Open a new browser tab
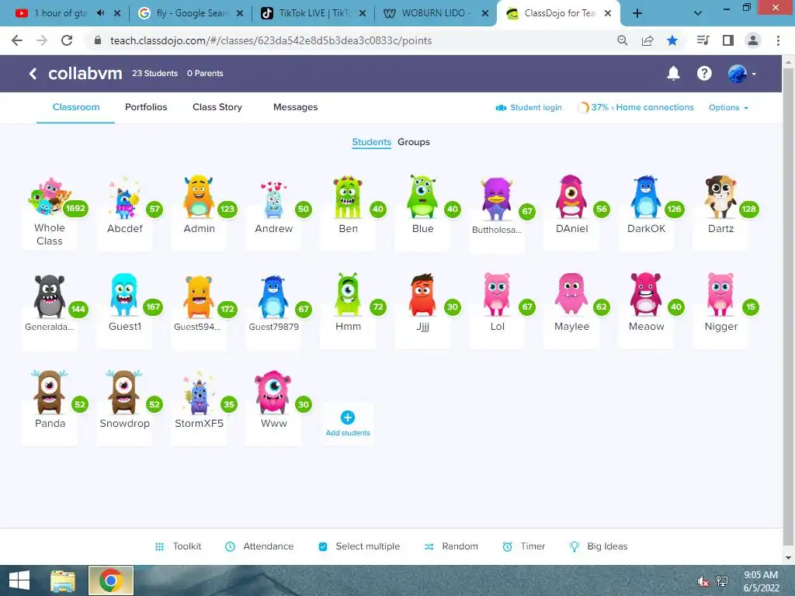795x596 pixels. tap(638, 14)
